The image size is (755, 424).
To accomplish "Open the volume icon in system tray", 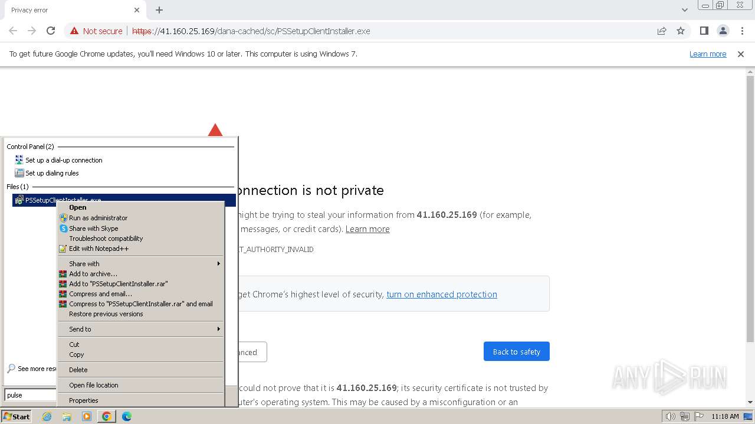I will point(670,416).
